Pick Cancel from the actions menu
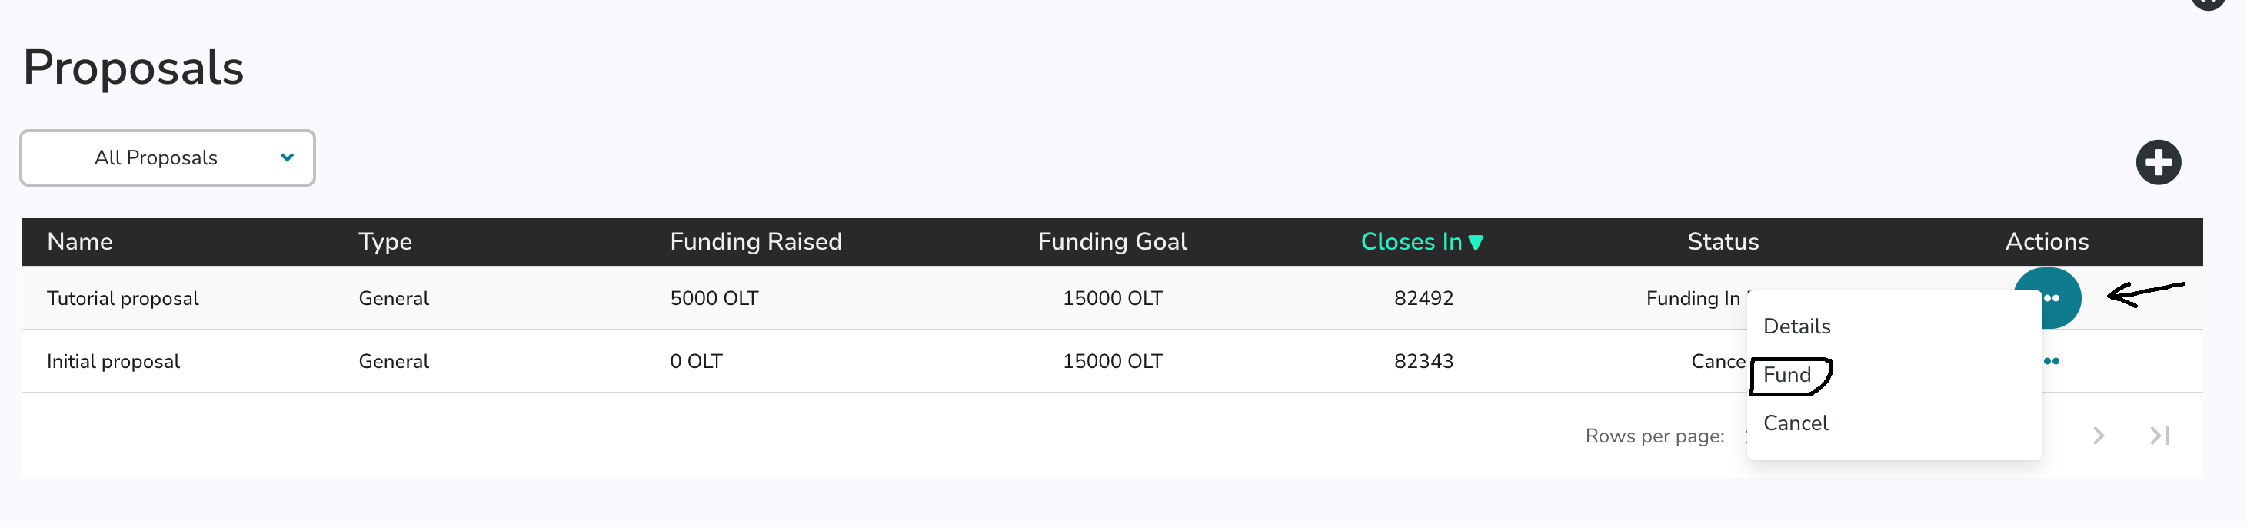 click(x=1795, y=423)
